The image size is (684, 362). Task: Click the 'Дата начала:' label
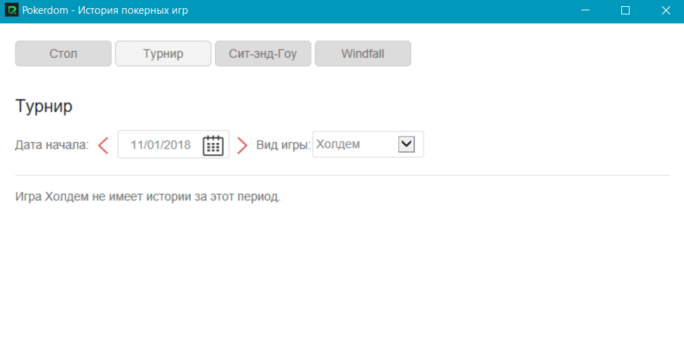click(52, 145)
